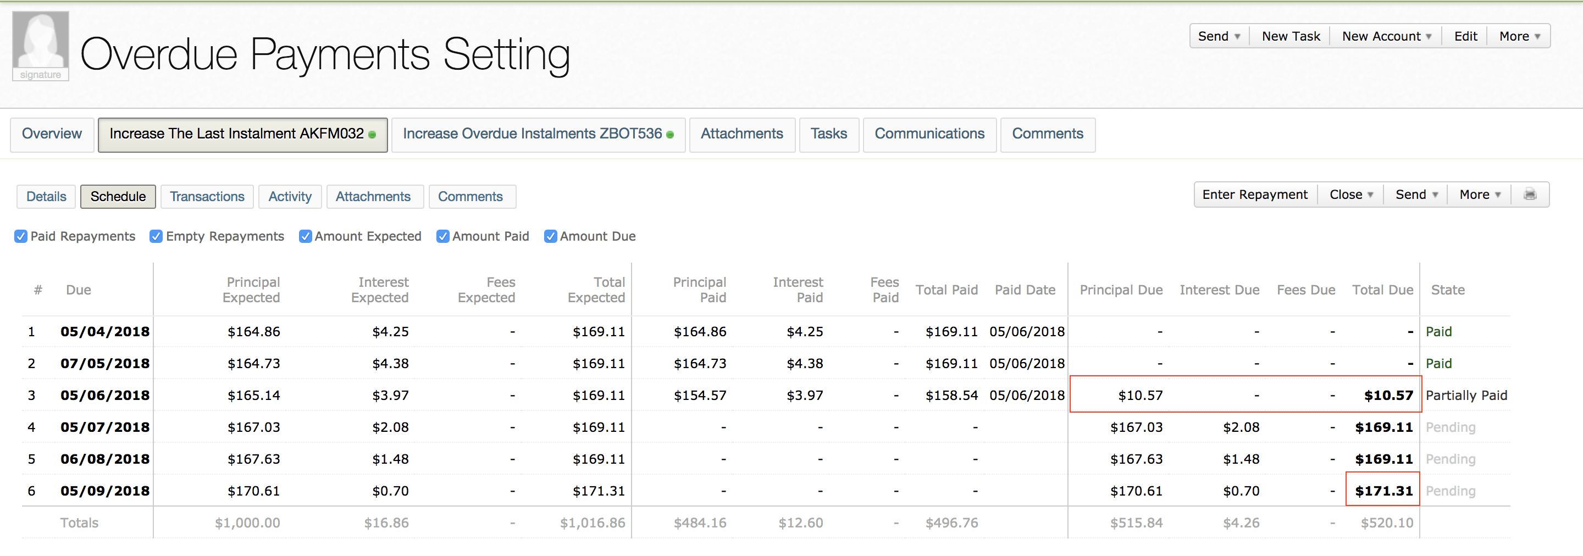The width and height of the screenshot is (1583, 556).
Task: Expand the top-right More dropdown
Action: [x=1519, y=36]
